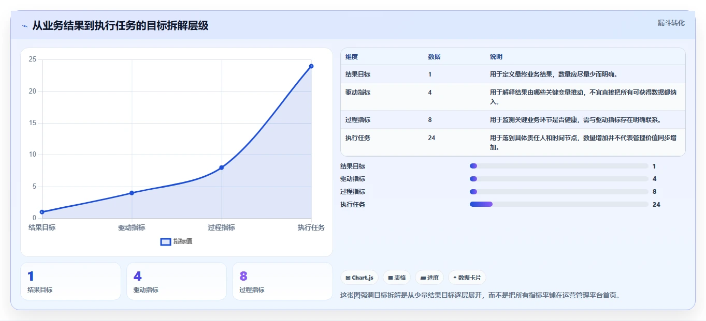Click the chart data point for 过程指标
Screen dimensions: 706x321
(x=222, y=167)
